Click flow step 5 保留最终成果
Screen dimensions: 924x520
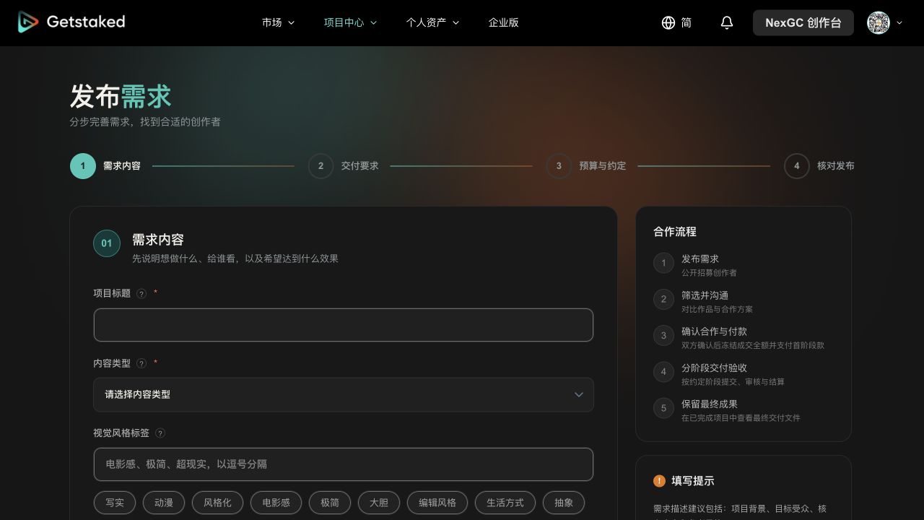[x=727, y=410]
